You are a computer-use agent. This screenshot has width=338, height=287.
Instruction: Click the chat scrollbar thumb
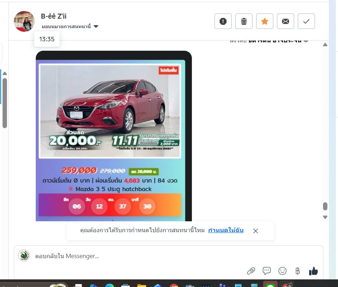(325, 206)
